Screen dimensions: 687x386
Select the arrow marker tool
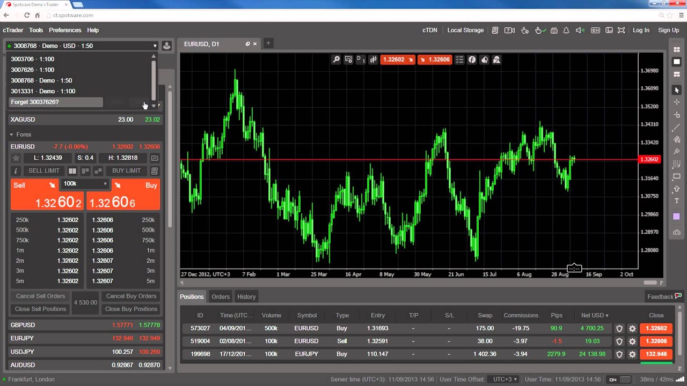(677, 189)
